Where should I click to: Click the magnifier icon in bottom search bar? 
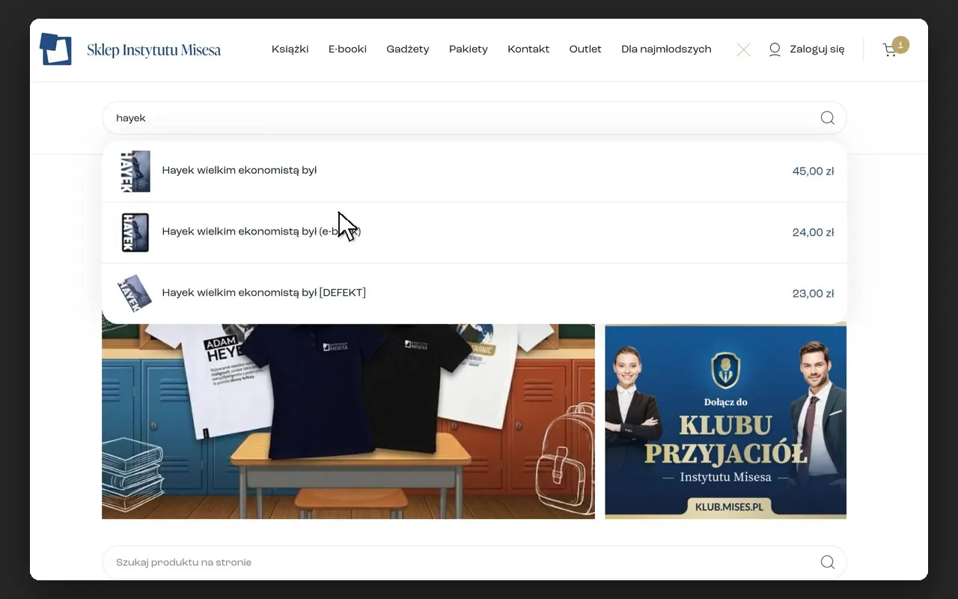coord(827,562)
